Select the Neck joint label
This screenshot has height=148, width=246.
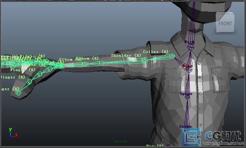click(189, 42)
